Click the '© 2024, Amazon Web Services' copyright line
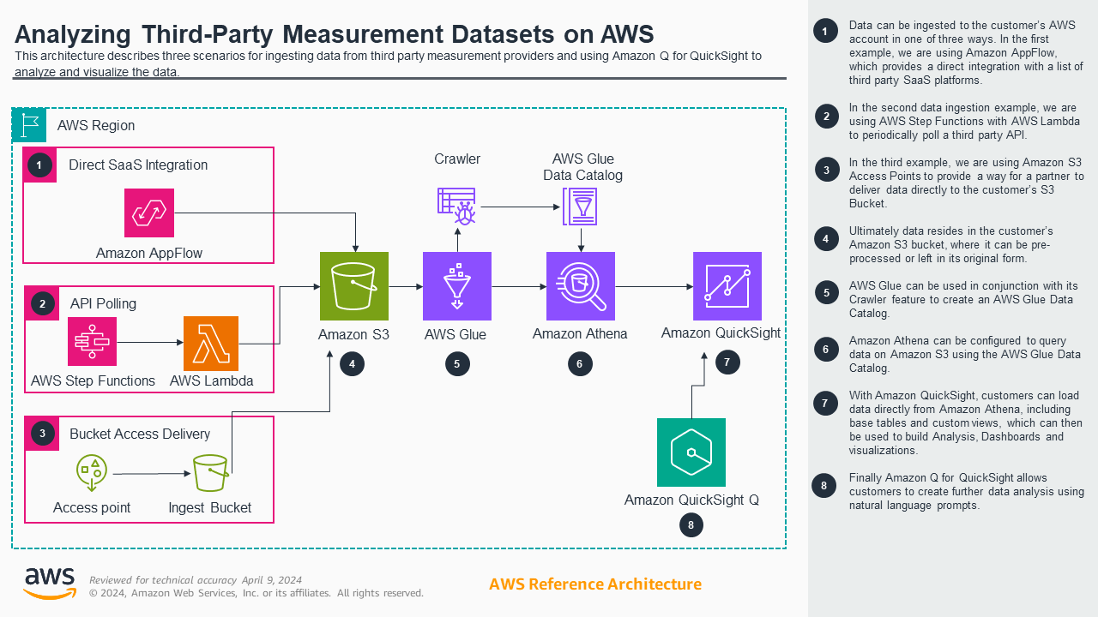The image size is (1098, 617). [x=256, y=593]
